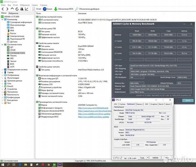Click the CPU-Z taskbar icon
The height and width of the screenshot is (167, 196).
[x=60, y=165]
